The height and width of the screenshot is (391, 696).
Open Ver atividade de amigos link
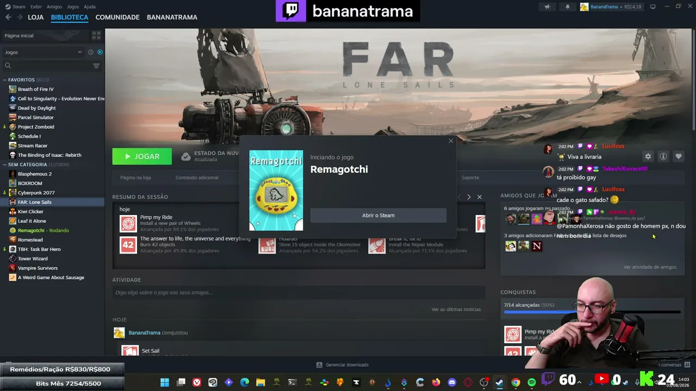click(x=650, y=267)
